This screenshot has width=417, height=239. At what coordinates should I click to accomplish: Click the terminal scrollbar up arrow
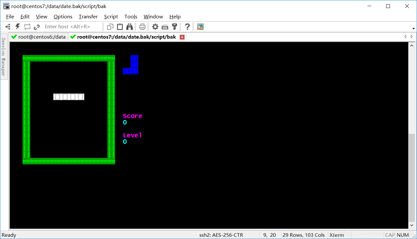point(412,46)
